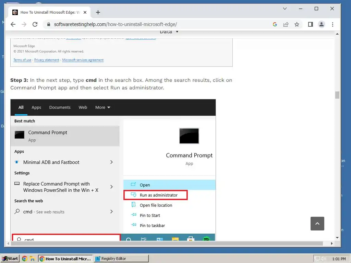Select the All tab in search panel
Screen dimensions: 351x263
(x=21, y=107)
